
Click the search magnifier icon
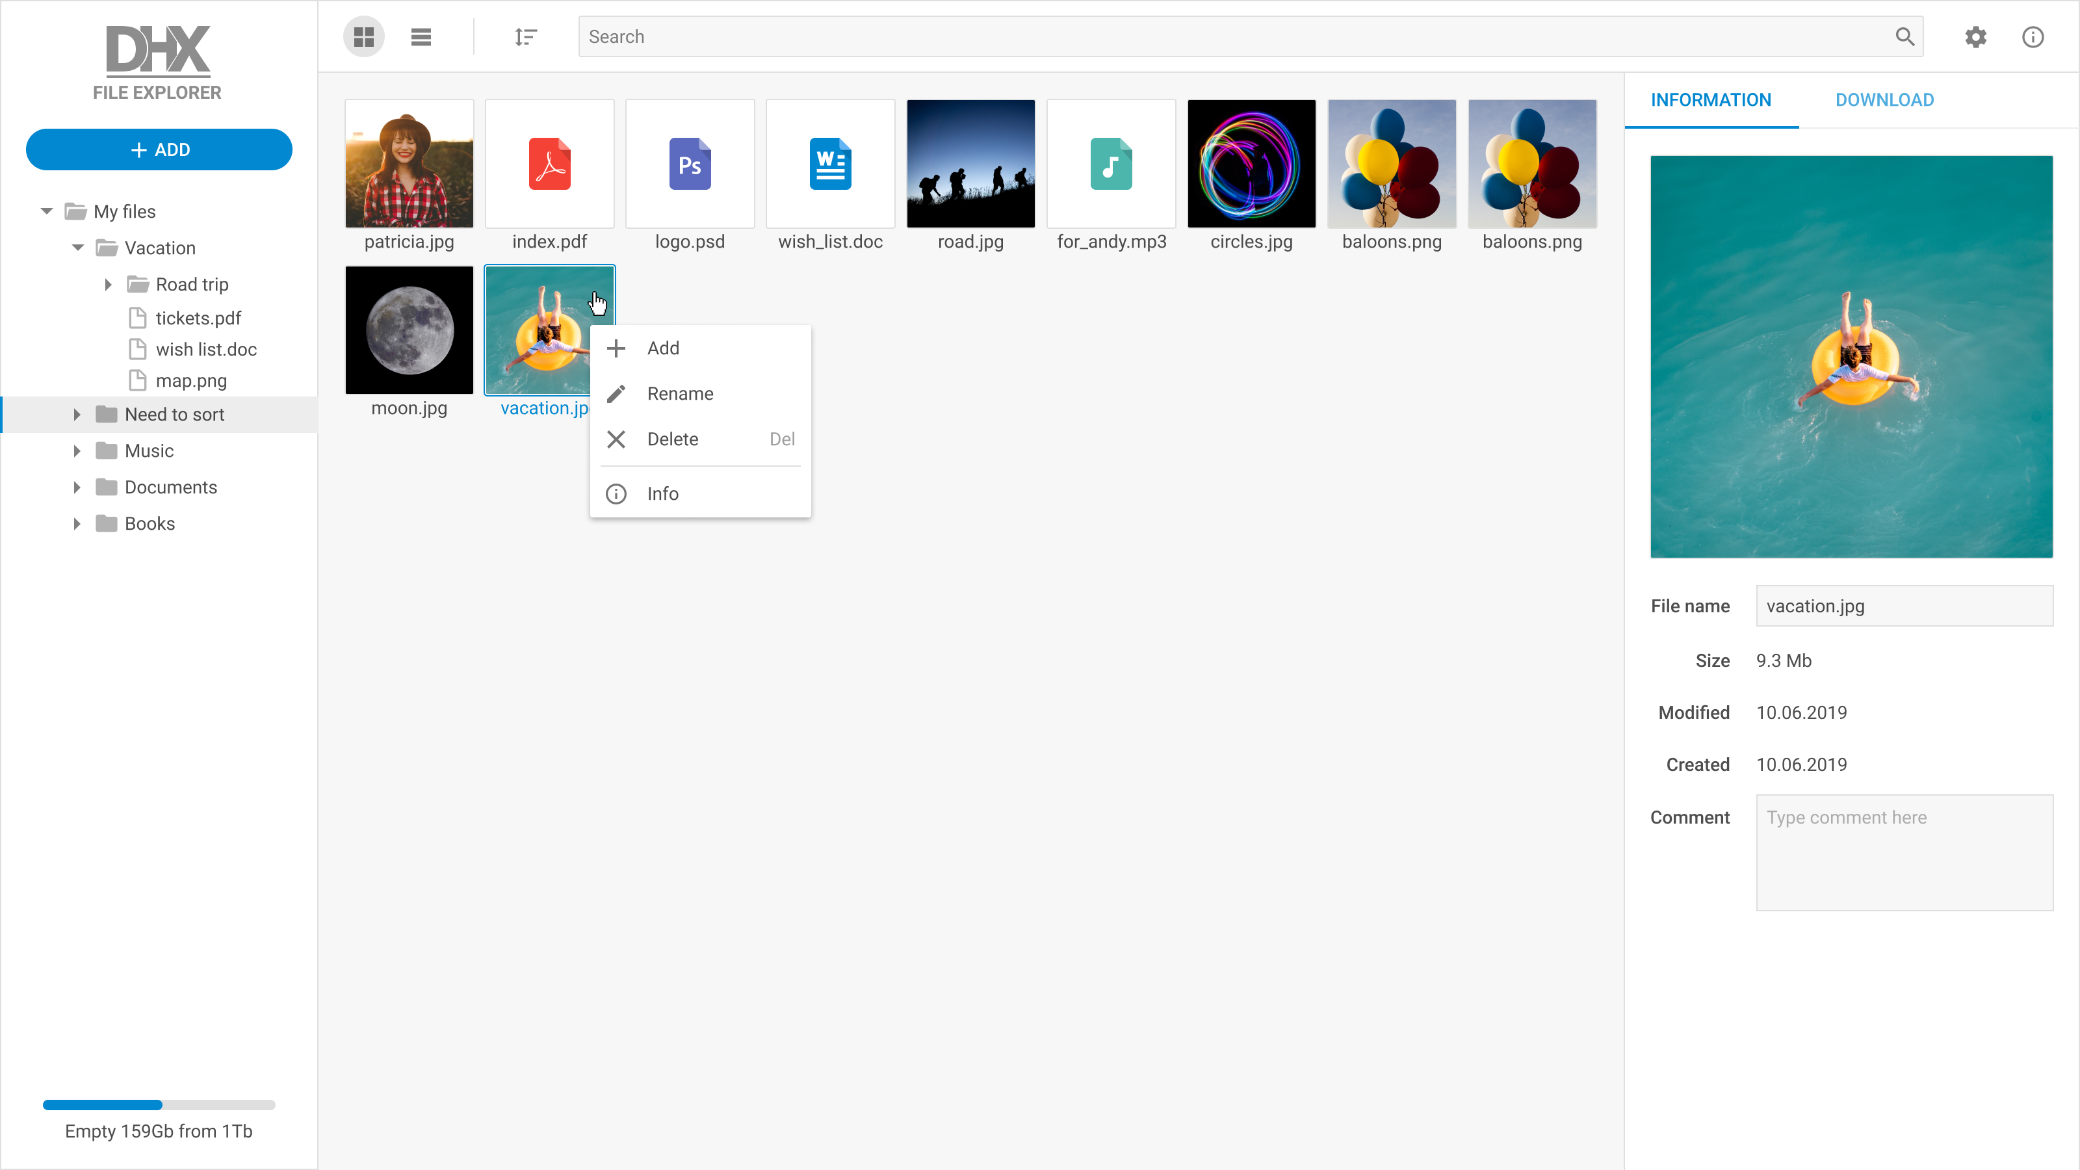pyautogui.click(x=1904, y=36)
